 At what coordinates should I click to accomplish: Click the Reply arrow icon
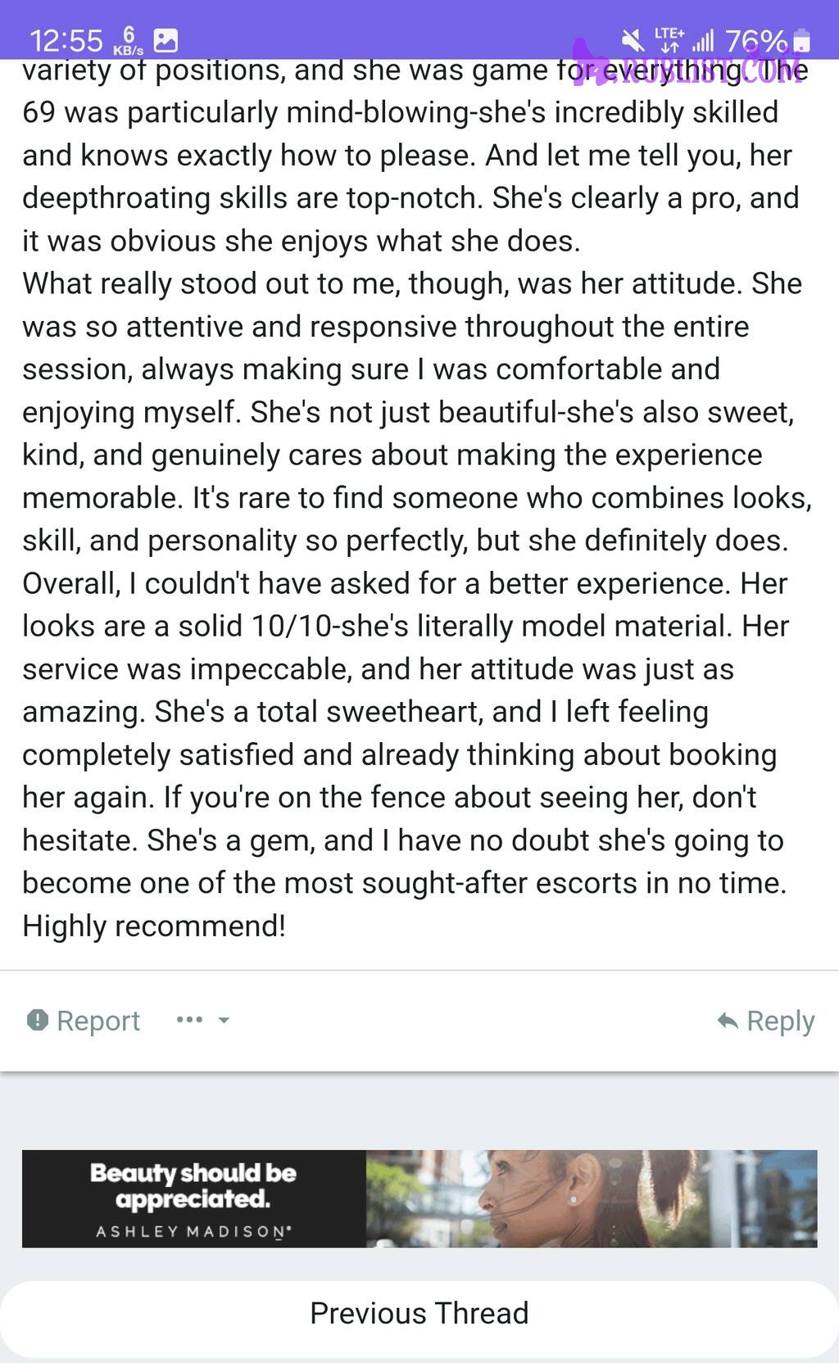728,1021
